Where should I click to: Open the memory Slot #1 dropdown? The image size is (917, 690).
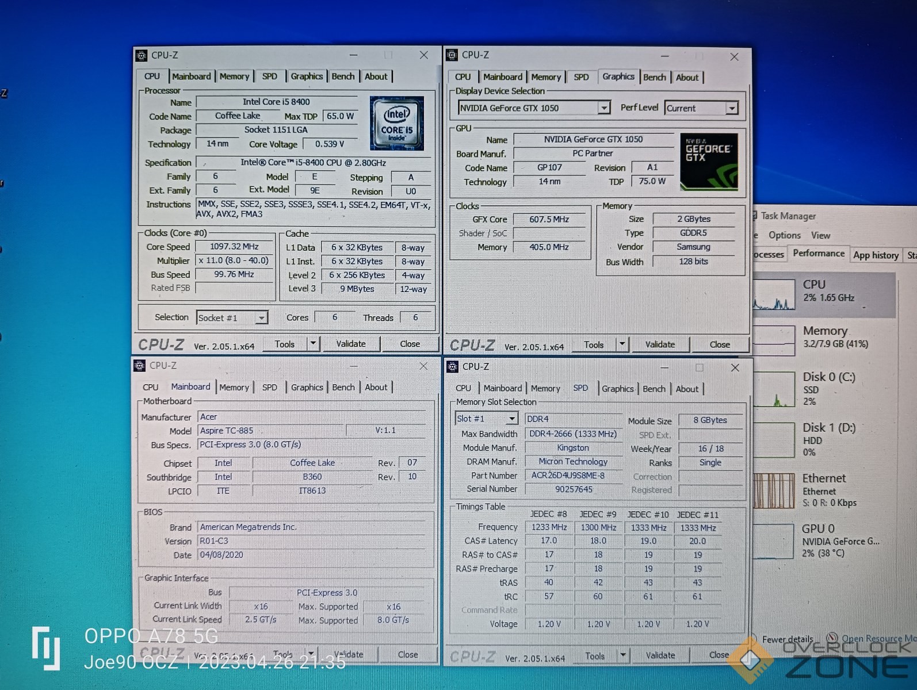pos(511,419)
